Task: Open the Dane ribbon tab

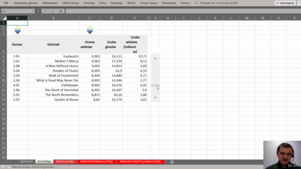Action: pyautogui.click(x=103, y=3)
